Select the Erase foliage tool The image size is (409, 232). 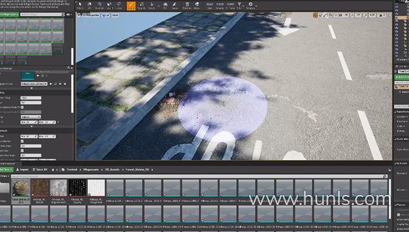point(175,5)
